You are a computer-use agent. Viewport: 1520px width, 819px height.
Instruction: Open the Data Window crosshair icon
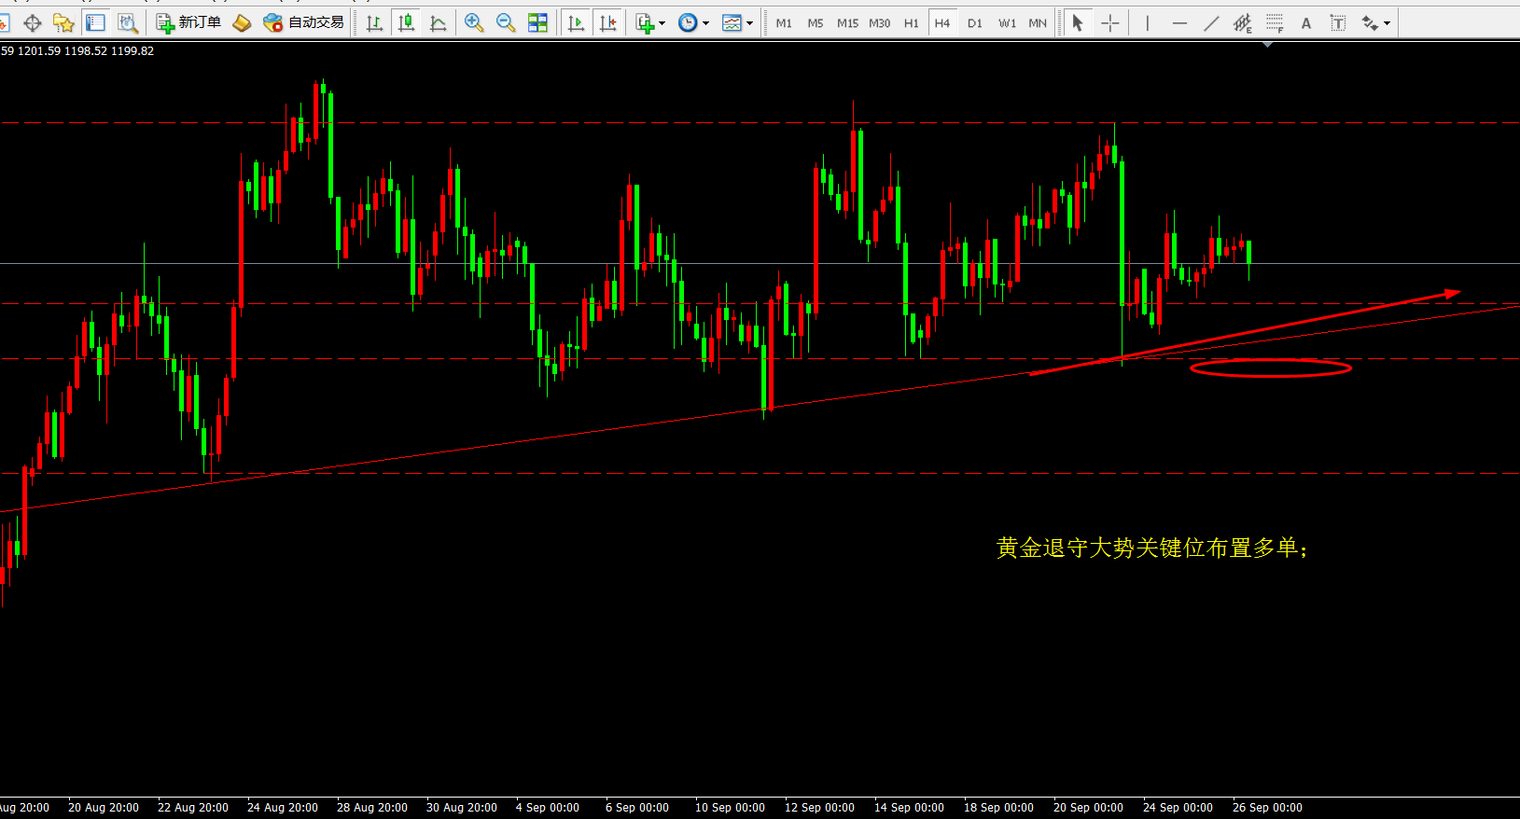coord(32,22)
